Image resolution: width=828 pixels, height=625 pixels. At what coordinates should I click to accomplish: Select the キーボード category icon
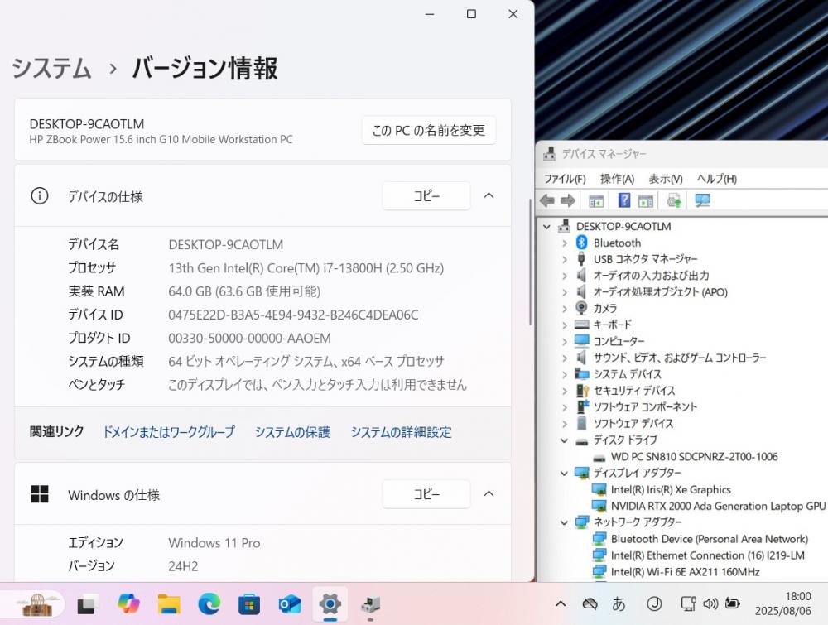coord(581,325)
